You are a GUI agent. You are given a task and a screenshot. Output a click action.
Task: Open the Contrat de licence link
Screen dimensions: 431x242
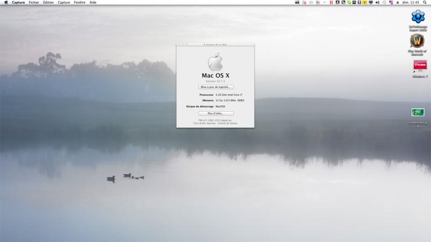coord(227,123)
